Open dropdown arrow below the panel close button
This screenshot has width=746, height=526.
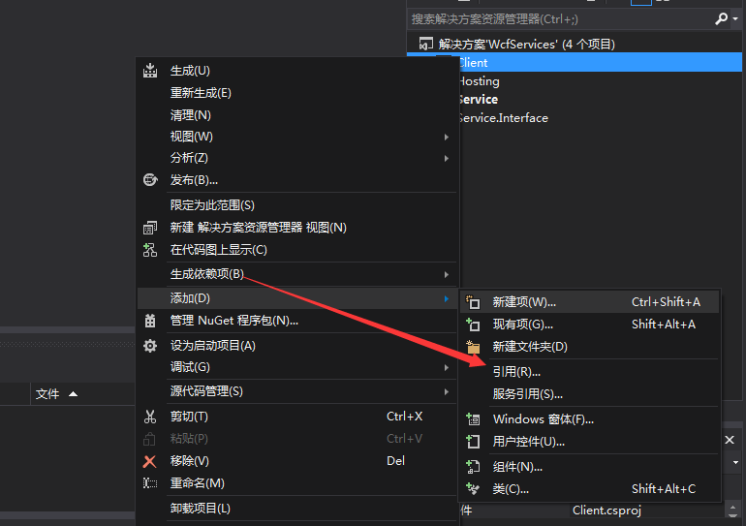pos(735,462)
